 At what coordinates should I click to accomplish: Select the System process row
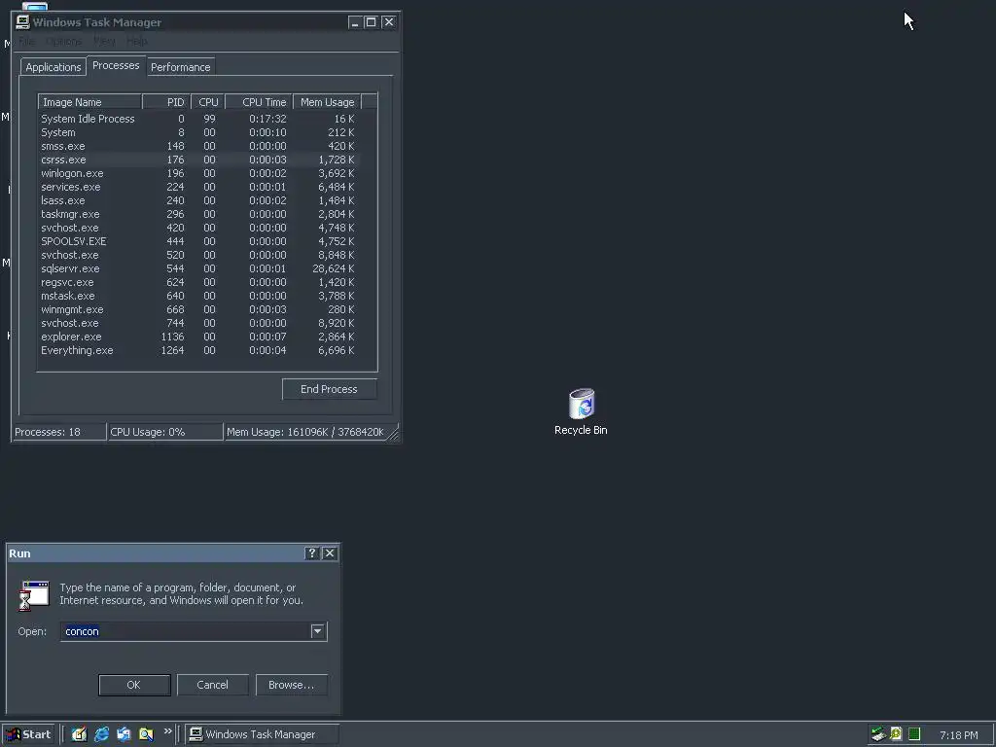(x=198, y=132)
